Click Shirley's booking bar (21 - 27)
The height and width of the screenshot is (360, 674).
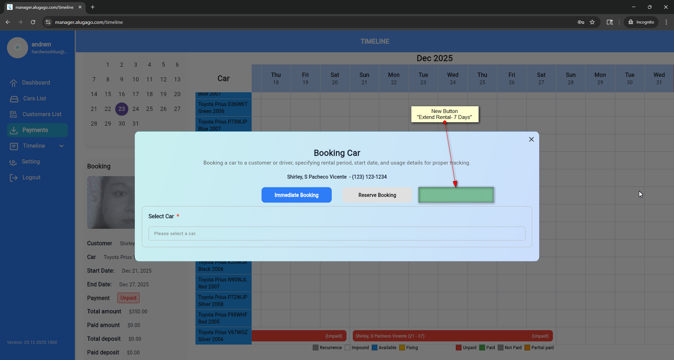pyautogui.click(x=452, y=336)
